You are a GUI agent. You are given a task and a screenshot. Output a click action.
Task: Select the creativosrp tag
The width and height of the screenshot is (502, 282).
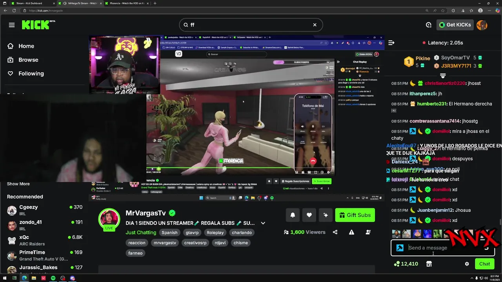(x=195, y=242)
